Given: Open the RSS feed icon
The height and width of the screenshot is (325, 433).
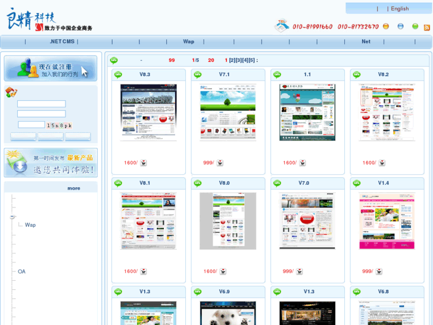Looking at the screenshot, I should coord(426,27).
